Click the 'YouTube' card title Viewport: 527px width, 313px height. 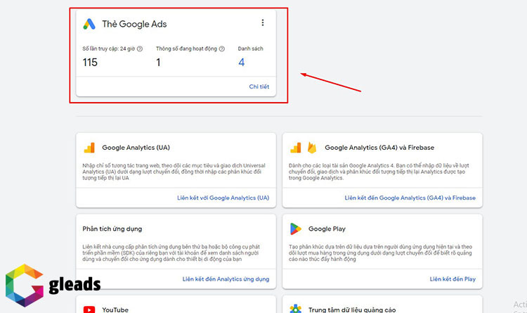coord(115,309)
